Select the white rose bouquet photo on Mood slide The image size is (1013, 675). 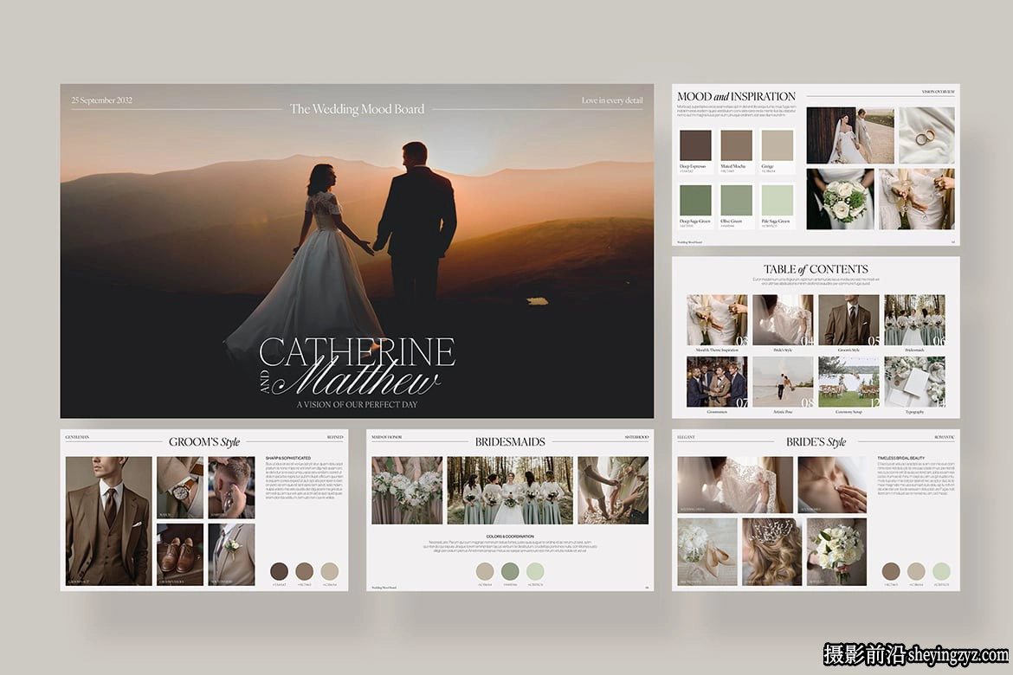click(x=840, y=199)
